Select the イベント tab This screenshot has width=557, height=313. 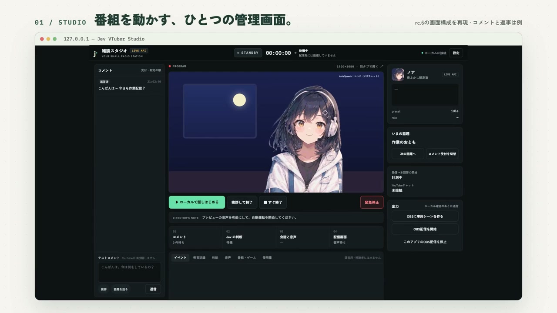tap(180, 258)
